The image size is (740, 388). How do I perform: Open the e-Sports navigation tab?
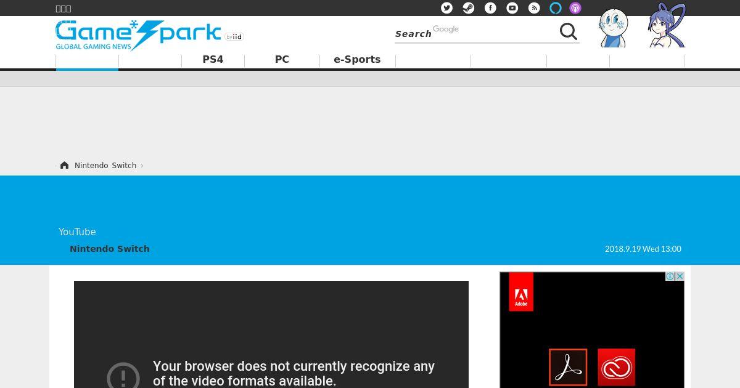357,60
